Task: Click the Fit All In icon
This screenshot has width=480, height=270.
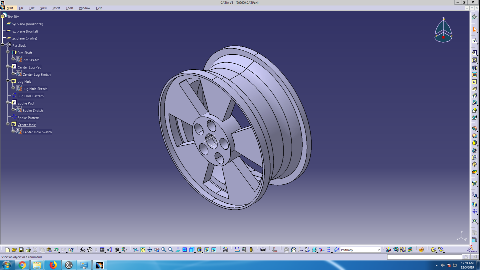Action: pos(143,250)
